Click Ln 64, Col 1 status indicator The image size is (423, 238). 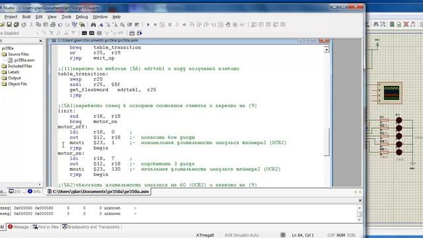(303, 235)
